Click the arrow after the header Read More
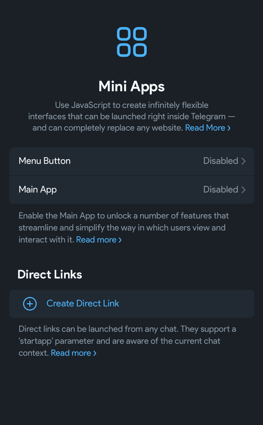This screenshot has width=263, height=425. (229, 128)
